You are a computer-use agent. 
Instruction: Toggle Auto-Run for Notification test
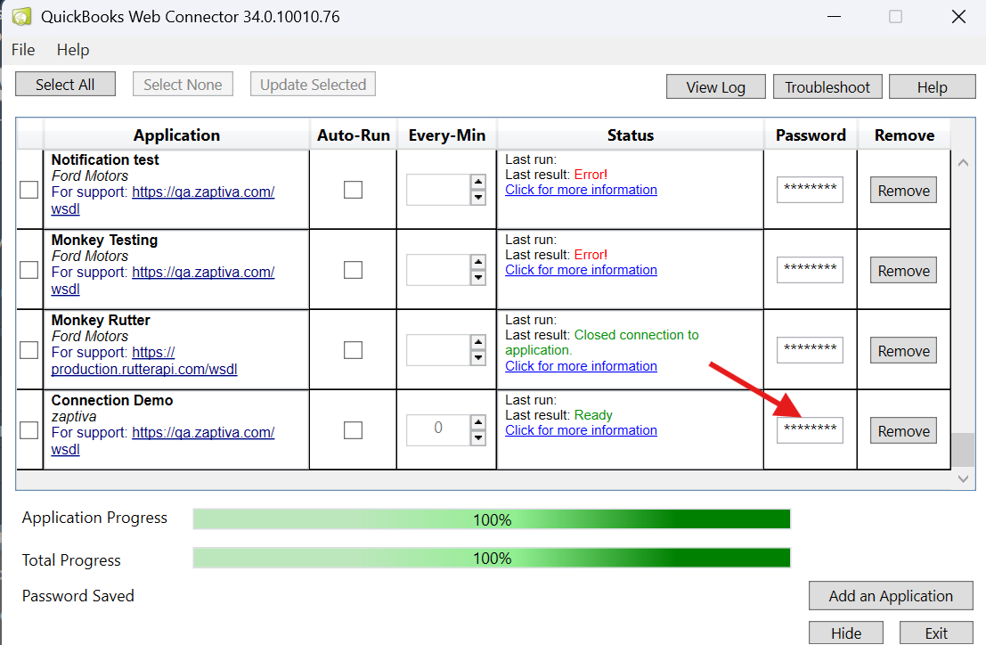pyautogui.click(x=353, y=190)
